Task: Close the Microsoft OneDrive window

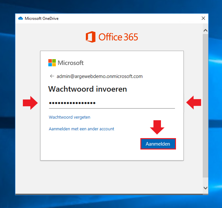Action: [x=203, y=18]
